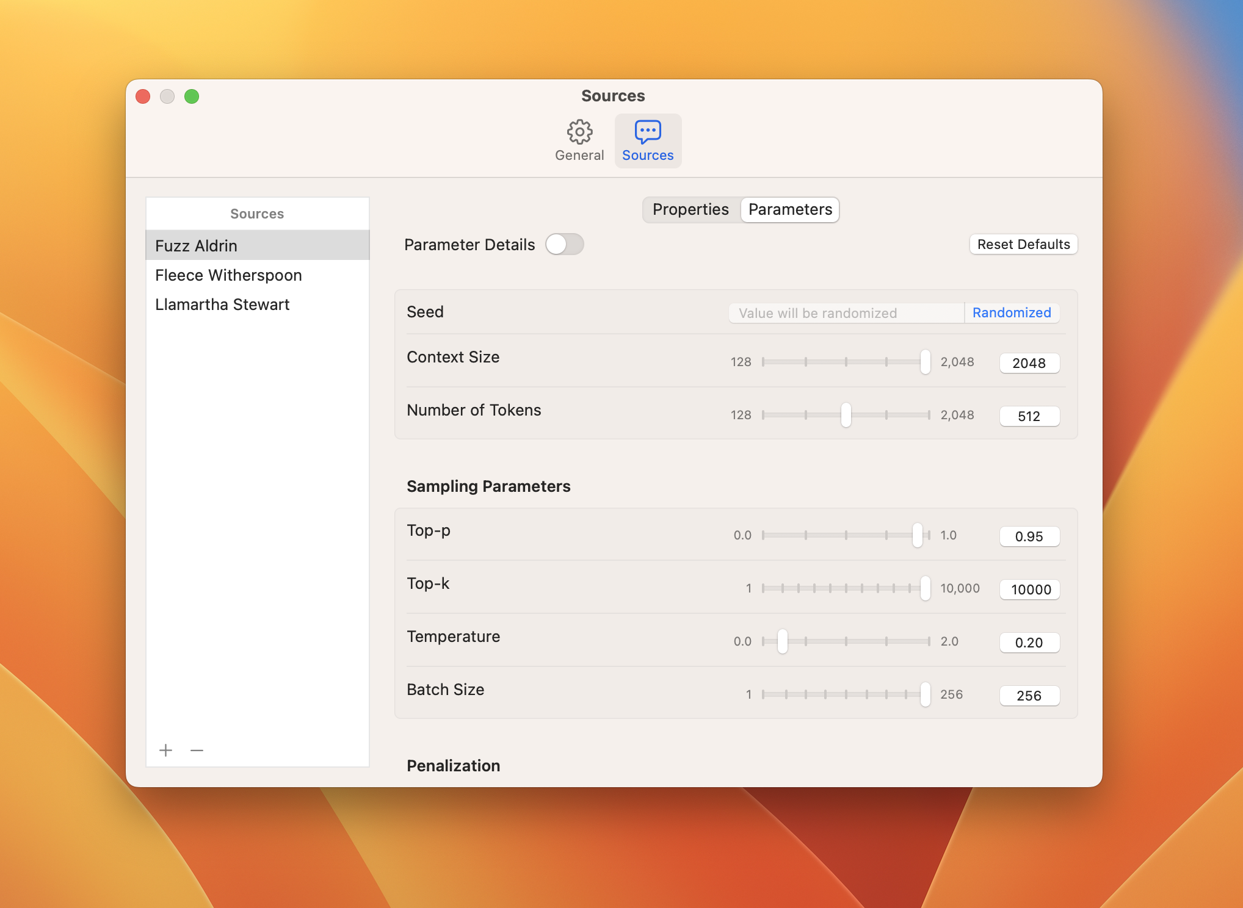Image resolution: width=1243 pixels, height=908 pixels.
Task: Toggle the Parameter Details switch
Action: click(565, 245)
